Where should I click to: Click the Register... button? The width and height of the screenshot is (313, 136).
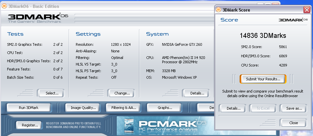point(30,125)
